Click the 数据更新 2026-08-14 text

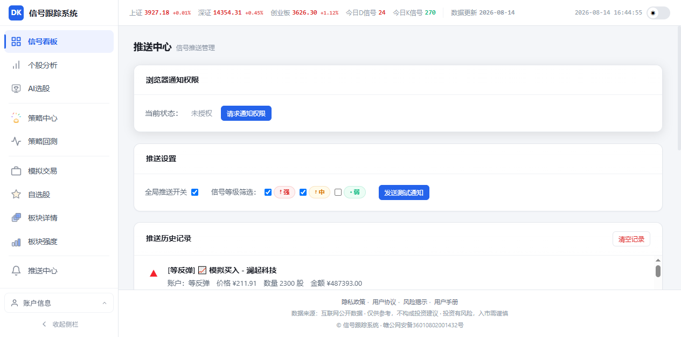[483, 12]
